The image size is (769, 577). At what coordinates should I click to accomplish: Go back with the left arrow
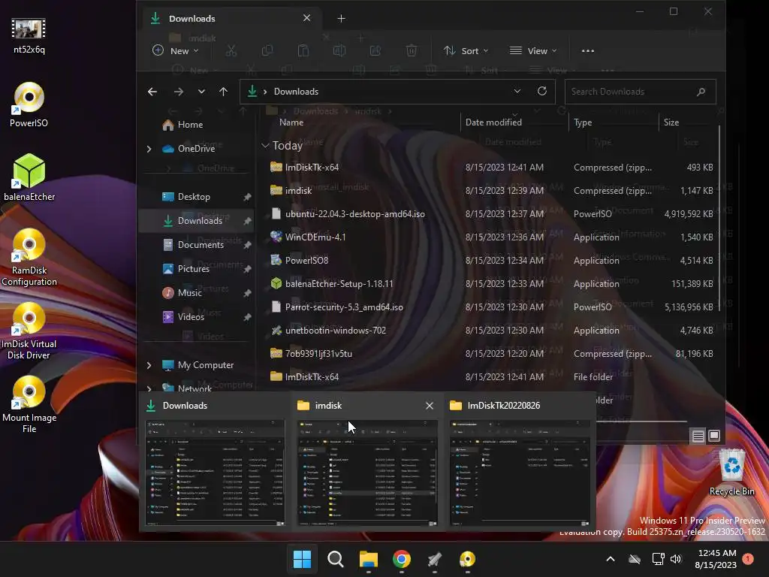click(152, 92)
